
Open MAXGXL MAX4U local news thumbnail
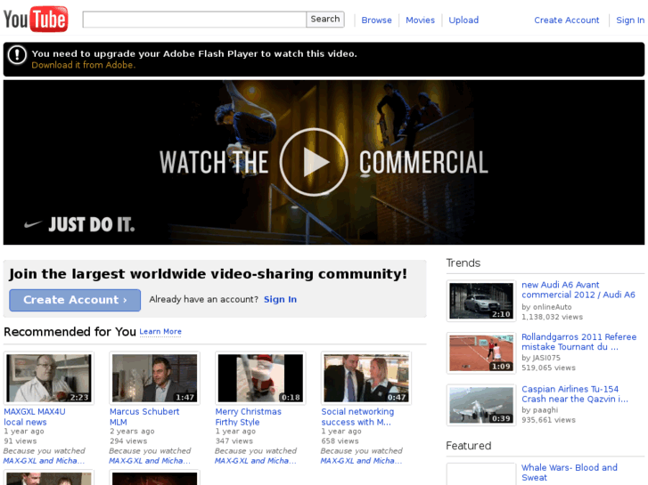click(x=49, y=378)
